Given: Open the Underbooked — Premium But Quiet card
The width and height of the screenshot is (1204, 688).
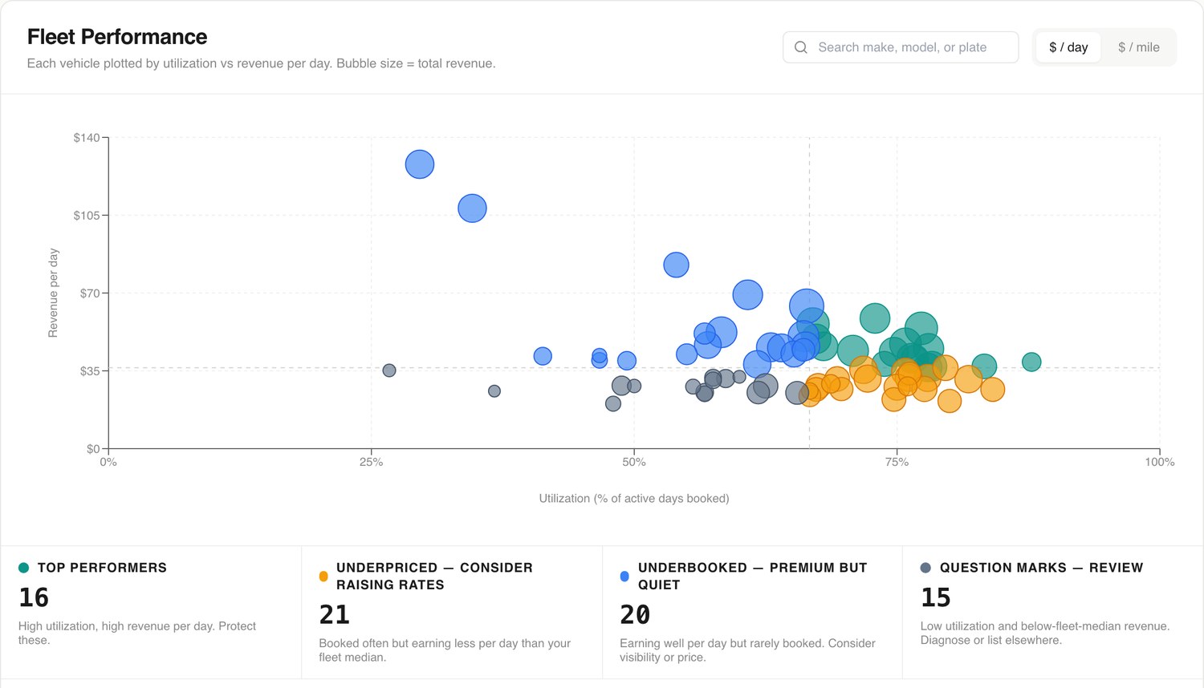Looking at the screenshot, I should pos(753,613).
